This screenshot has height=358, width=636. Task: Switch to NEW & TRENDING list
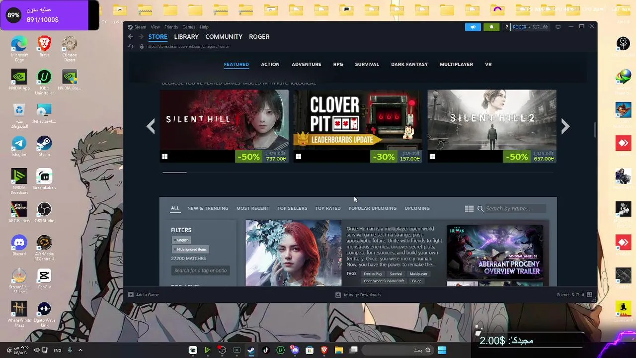point(208,208)
